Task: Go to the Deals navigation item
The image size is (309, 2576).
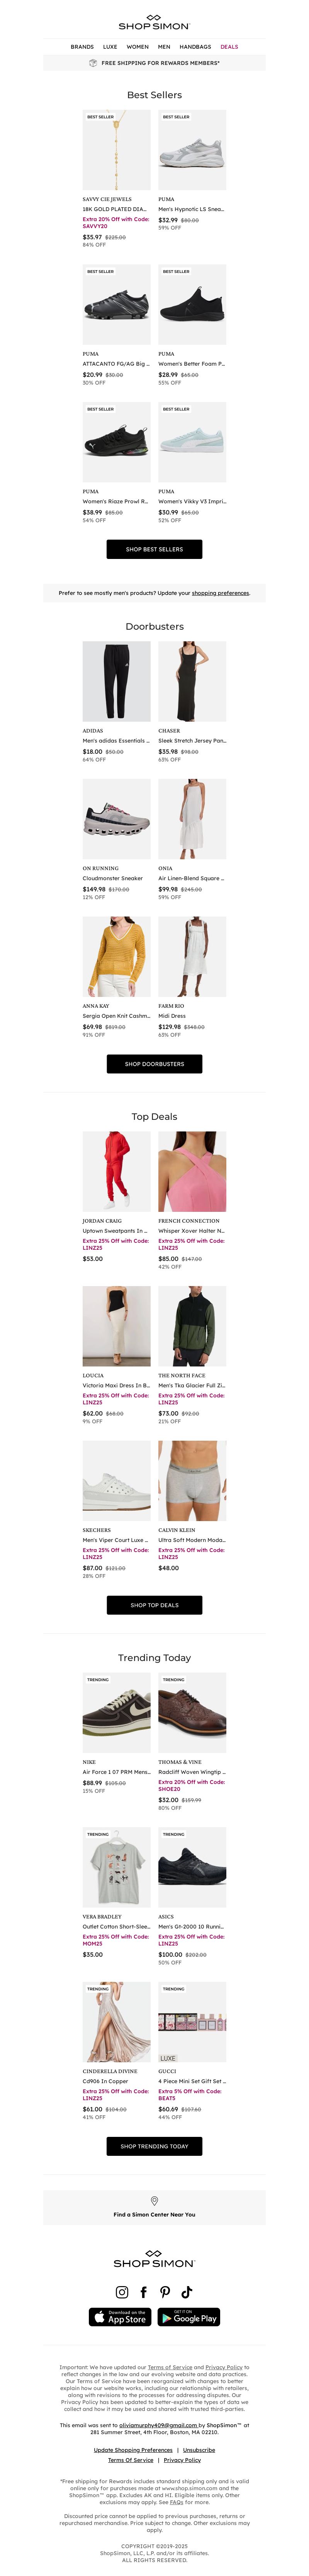Action: tap(229, 46)
